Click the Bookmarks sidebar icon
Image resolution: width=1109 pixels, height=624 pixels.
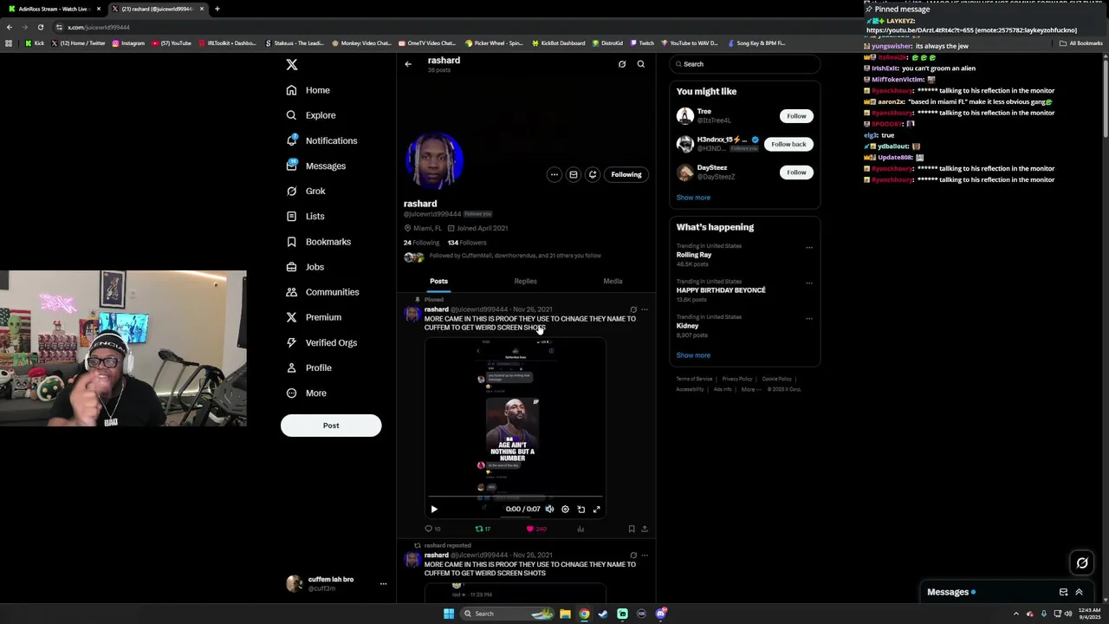point(291,242)
